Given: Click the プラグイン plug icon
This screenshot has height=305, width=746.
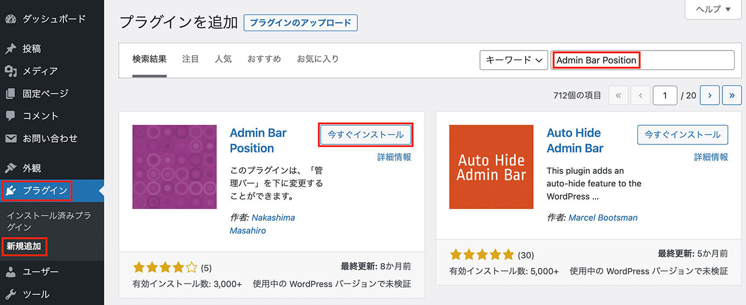Looking at the screenshot, I should pos(11,191).
